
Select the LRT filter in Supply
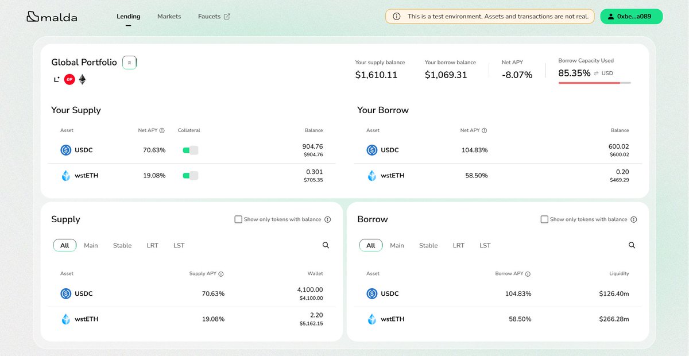coord(152,245)
